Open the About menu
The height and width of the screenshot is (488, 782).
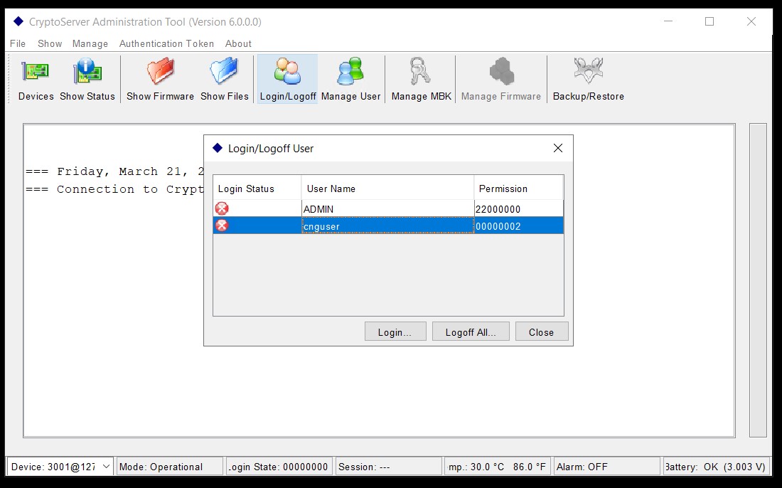pos(238,43)
